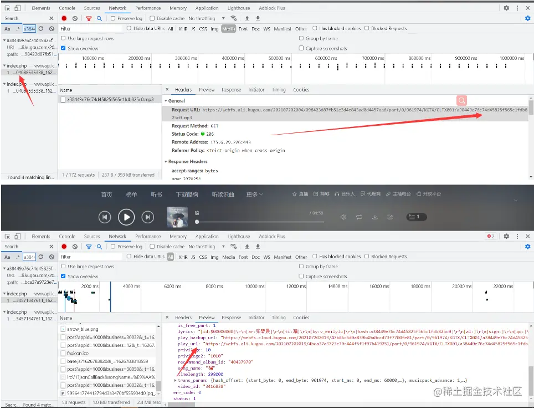The width and height of the screenshot is (534, 409).
Task: Open the 更多 dropdown in Kugou navigation
Action: tap(254, 195)
